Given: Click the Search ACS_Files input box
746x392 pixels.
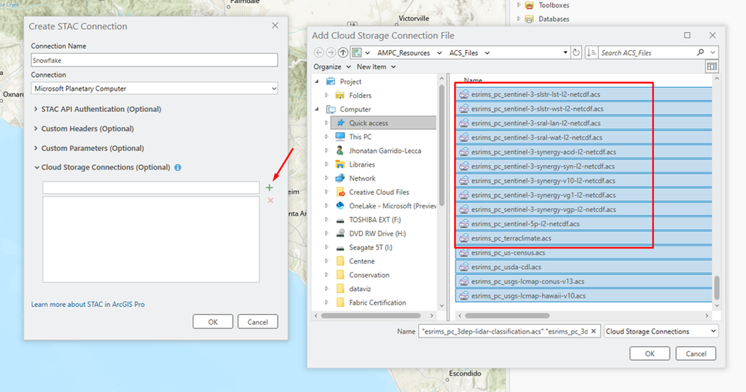Looking at the screenshot, I should (647, 53).
